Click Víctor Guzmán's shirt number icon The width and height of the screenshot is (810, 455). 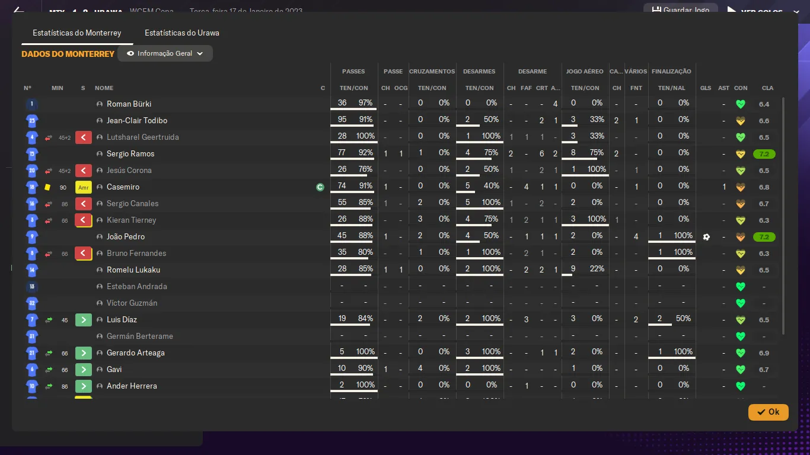pyautogui.click(x=32, y=303)
